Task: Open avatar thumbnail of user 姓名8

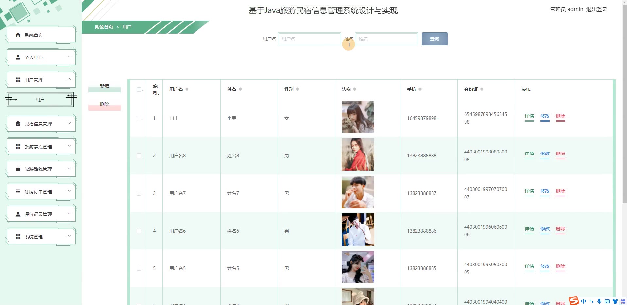Action: (358, 154)
